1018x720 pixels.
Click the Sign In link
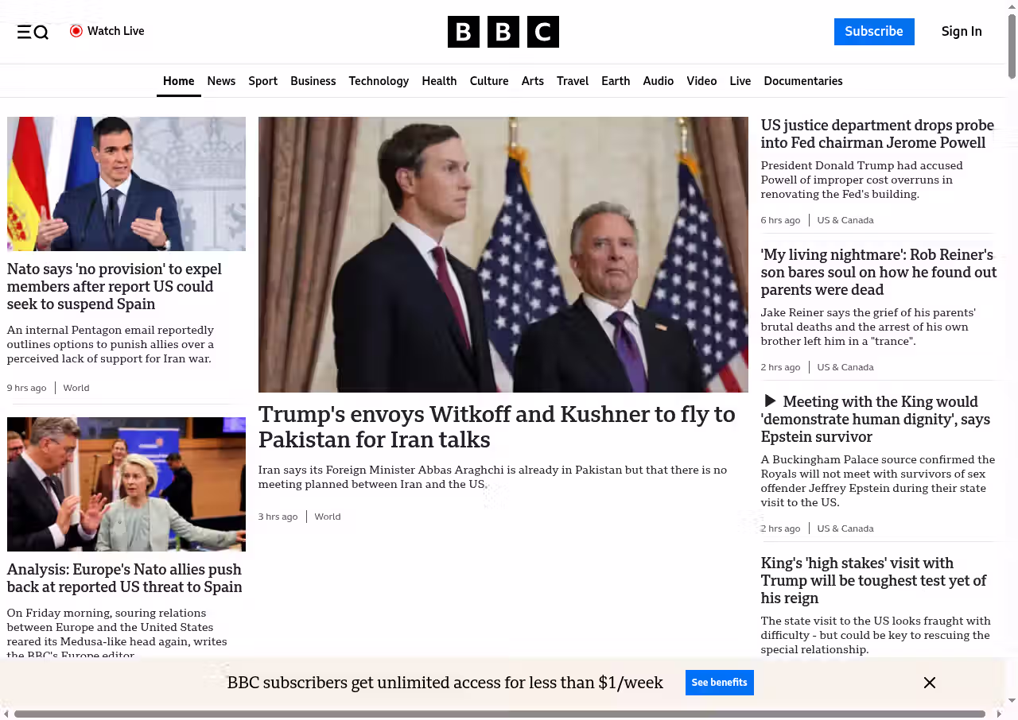(x=961, y=32)
